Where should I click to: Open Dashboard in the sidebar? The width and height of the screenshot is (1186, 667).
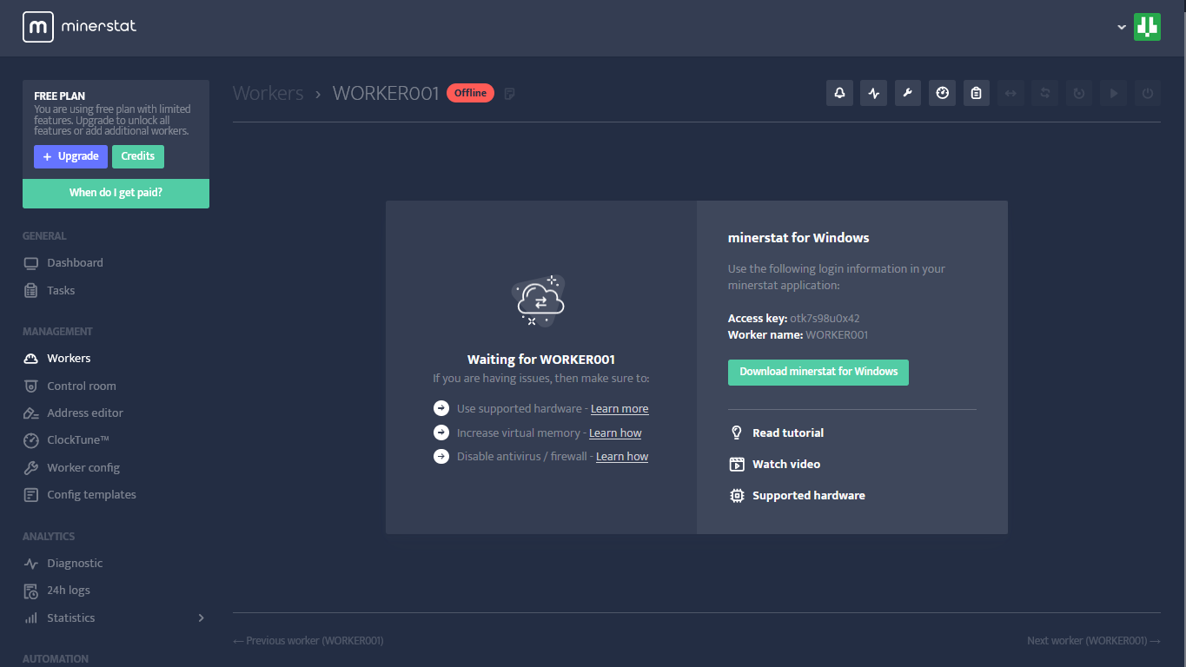(x=75, y=263)
